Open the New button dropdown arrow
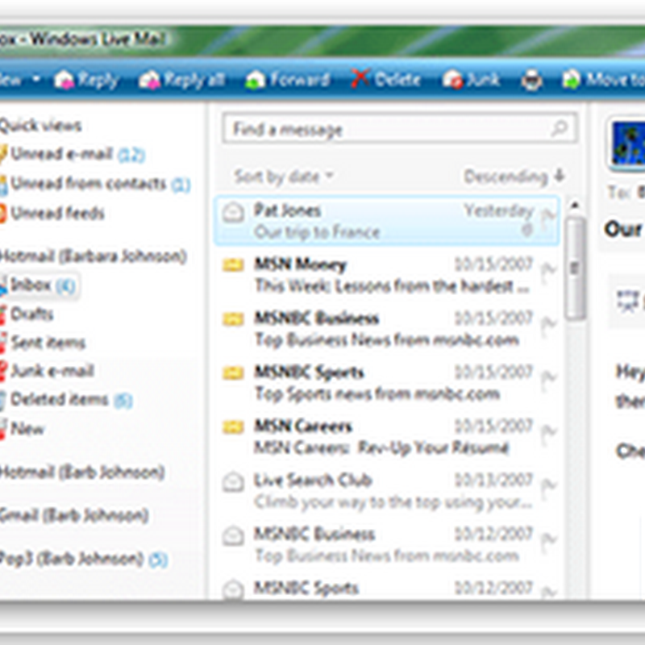Screen dimensions: 645x645 click(x=36, y=78)
